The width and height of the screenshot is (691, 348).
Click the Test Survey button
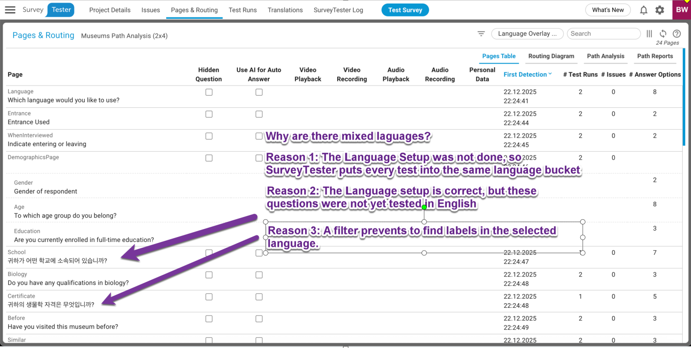(x=405, y=10)
